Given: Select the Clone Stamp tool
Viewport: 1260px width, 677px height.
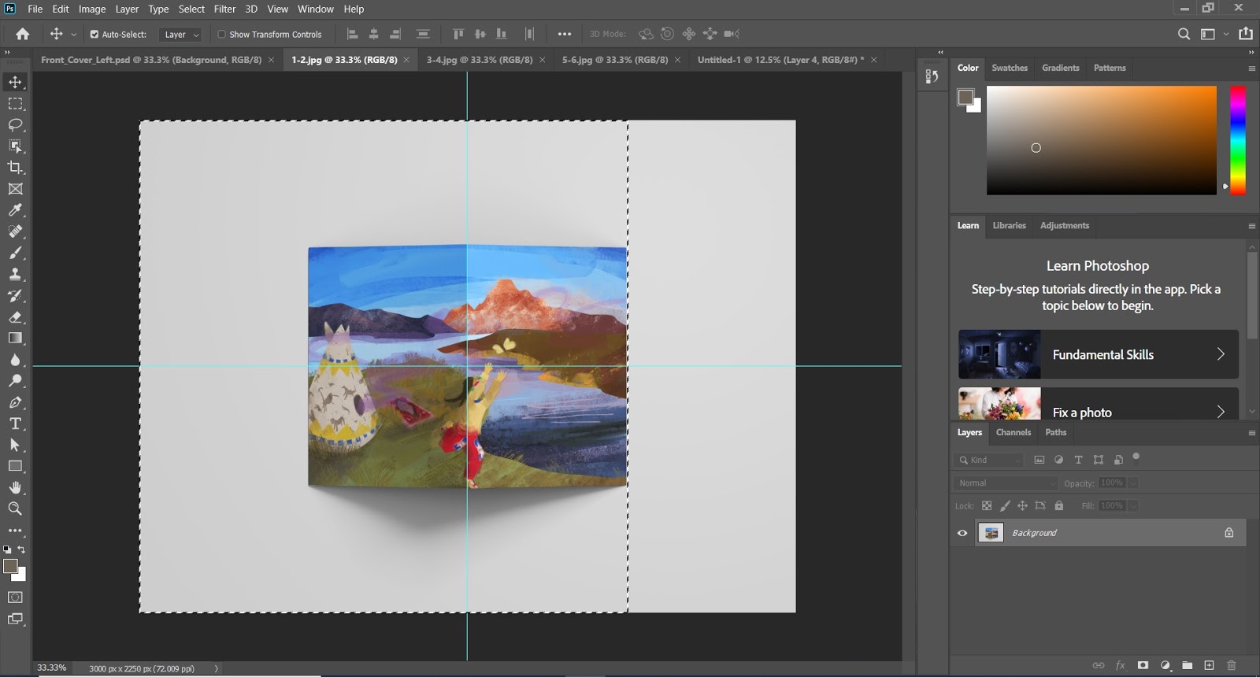Looking at the screenshot, I should point(15,274).
